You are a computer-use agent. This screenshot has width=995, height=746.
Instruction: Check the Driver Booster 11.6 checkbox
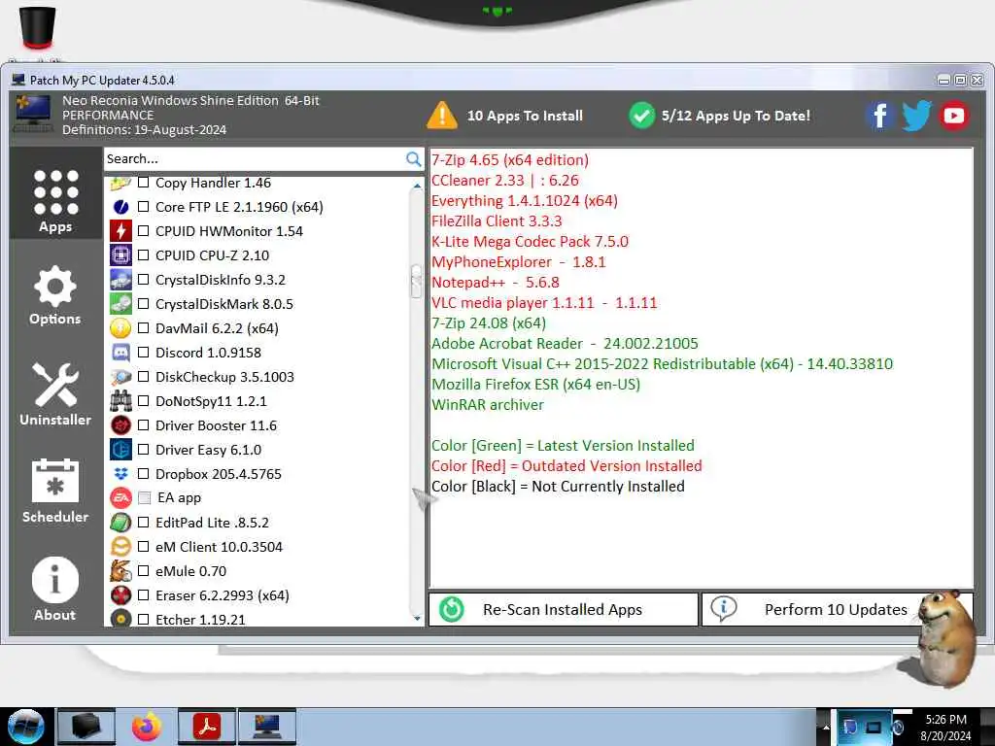point(144,425)
